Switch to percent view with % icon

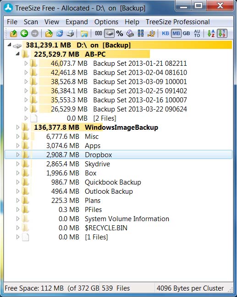120,33
